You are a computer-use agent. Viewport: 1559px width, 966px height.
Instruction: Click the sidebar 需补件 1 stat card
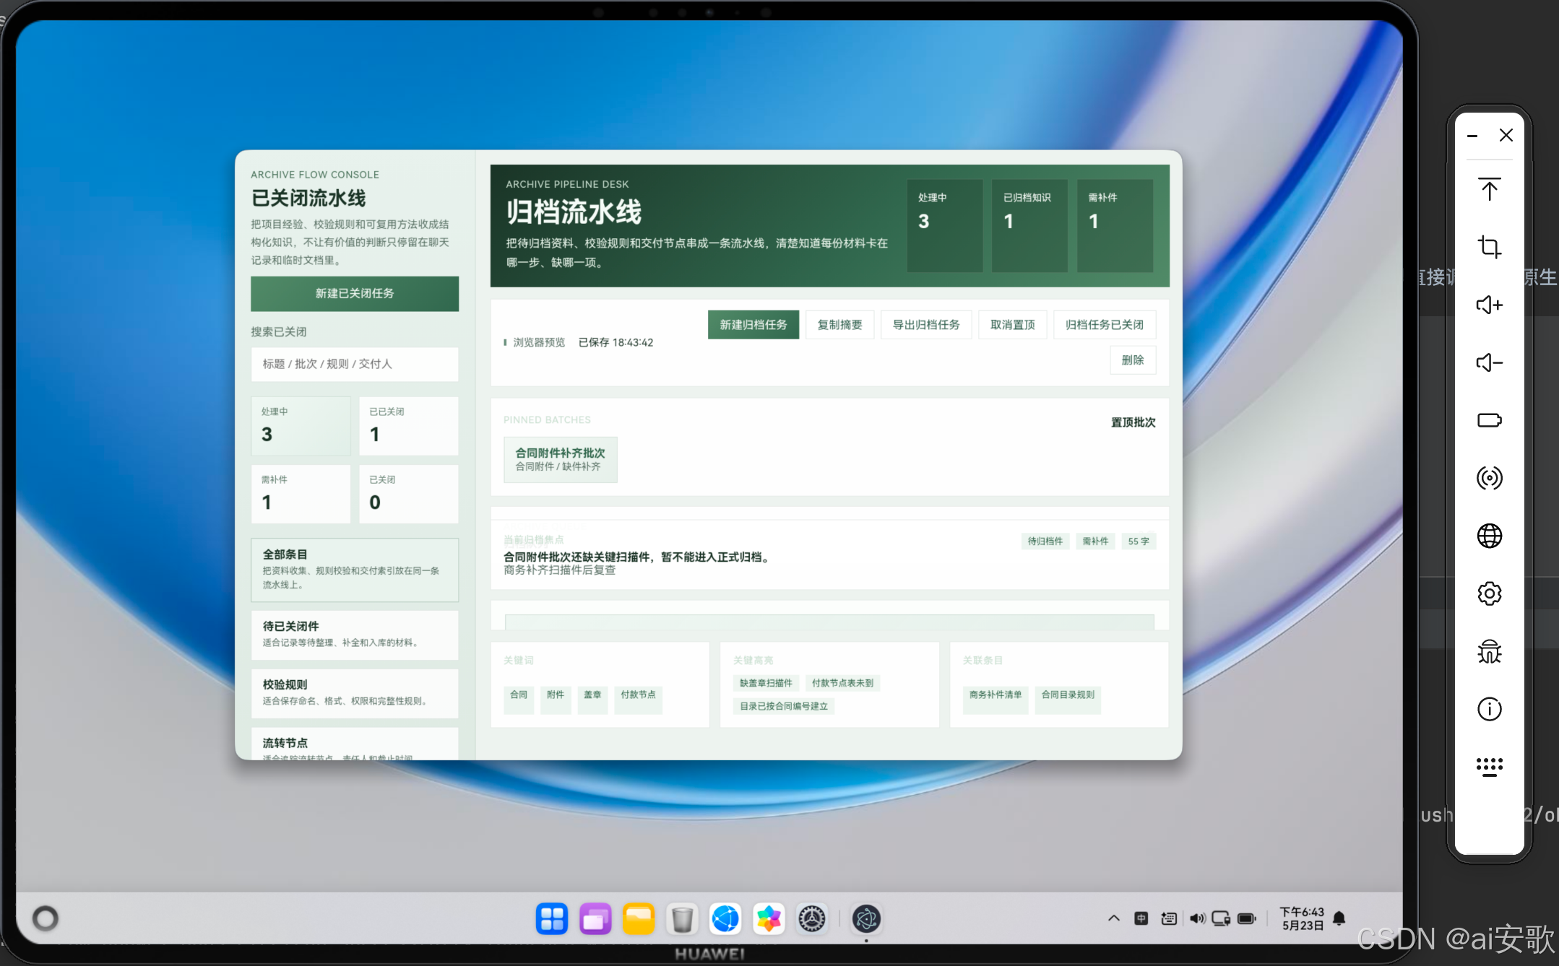coord(301,494)
